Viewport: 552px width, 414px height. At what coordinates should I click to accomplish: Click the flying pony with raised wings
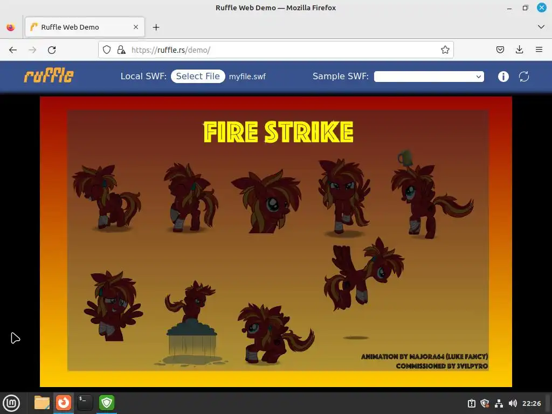tap(364, 274)
